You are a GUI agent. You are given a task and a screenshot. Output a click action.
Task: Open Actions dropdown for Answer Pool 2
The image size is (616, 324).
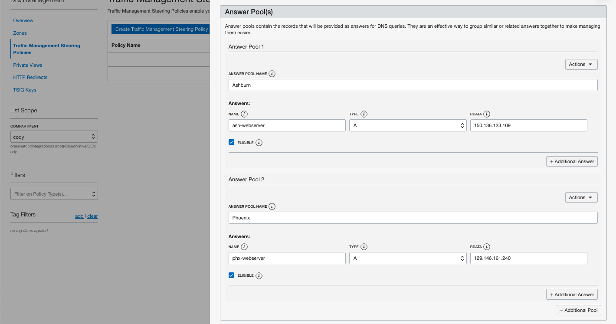click(x=581, y=197)
